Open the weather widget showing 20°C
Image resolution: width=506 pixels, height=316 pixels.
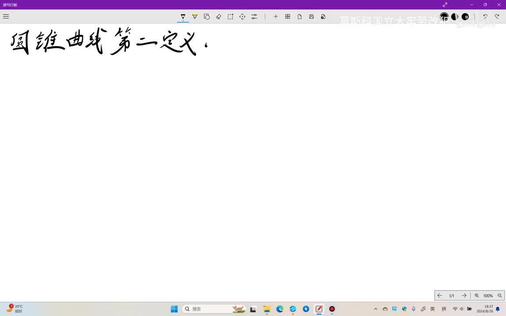click(14, 309)
